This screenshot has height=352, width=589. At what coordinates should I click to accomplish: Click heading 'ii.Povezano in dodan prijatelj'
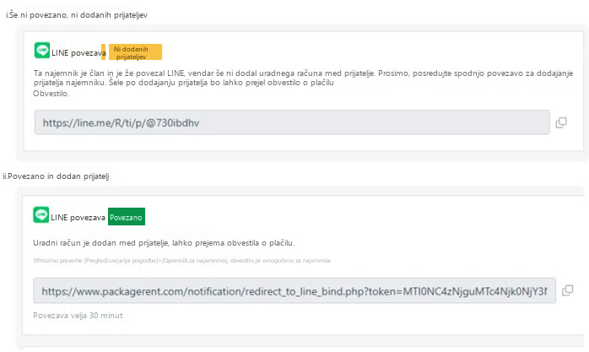pos(56,176)
